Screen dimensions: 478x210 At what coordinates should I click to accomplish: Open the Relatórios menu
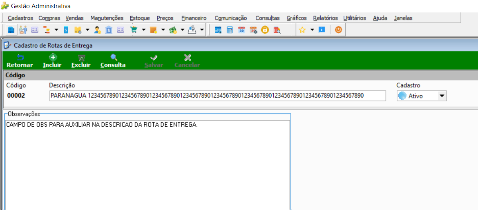point(325,18)
